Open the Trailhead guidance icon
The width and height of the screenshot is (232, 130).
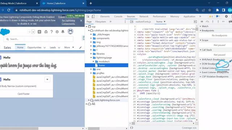[46, 32]
